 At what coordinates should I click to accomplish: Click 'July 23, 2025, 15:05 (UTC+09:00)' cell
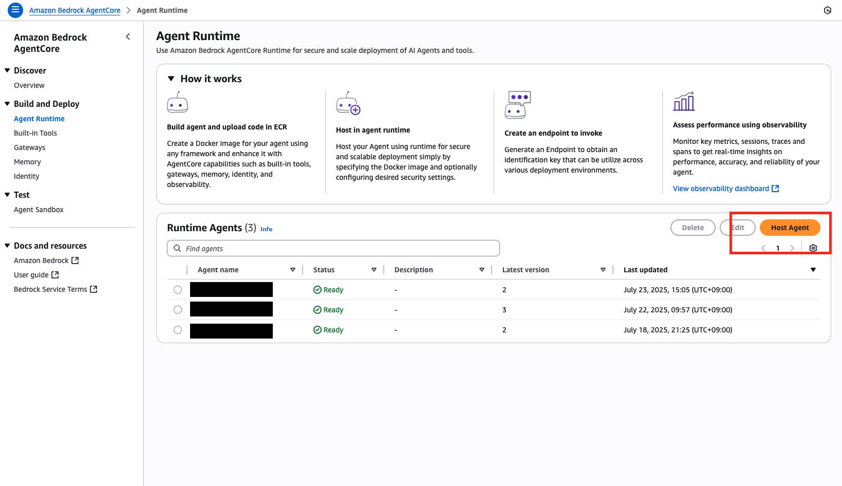tap(678, 290)
